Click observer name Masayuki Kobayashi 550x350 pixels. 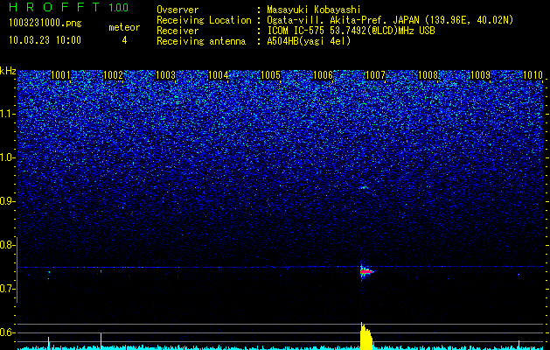pyautogui.click(x=314, y=10)
